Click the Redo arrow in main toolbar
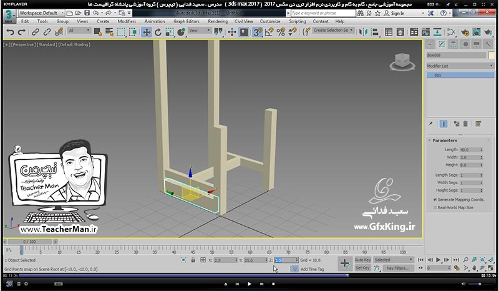The image size is (499, 291). [x=22, y=32]
